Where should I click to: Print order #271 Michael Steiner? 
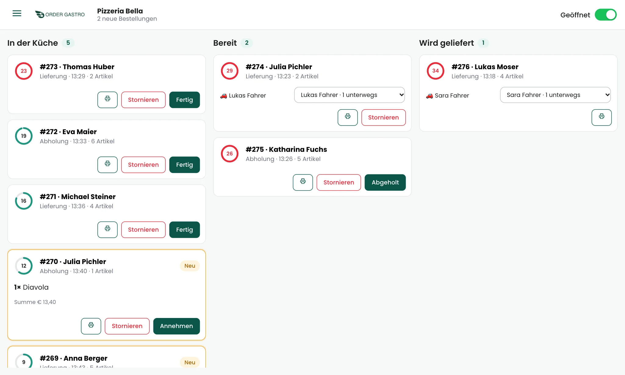107,230
